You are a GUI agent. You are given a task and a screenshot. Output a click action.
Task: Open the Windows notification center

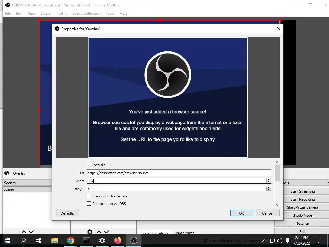point(318,241)
